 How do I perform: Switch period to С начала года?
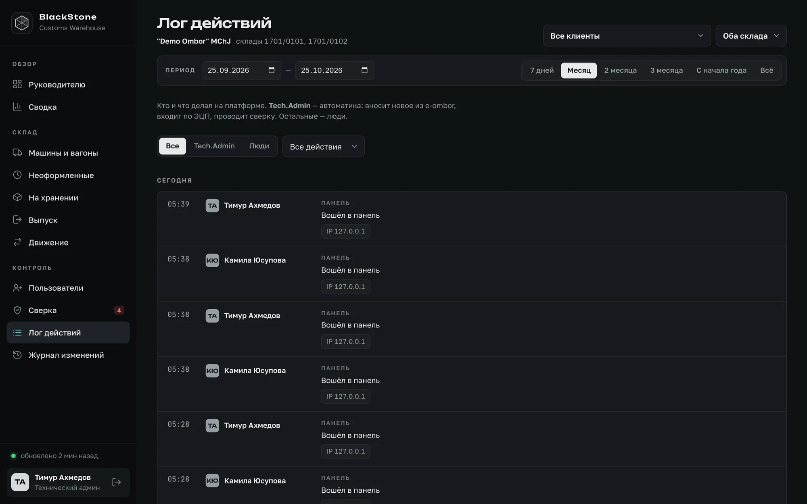pos(721,71)
